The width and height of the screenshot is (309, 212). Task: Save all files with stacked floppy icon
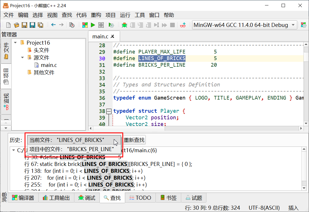[x=40, y=25]
